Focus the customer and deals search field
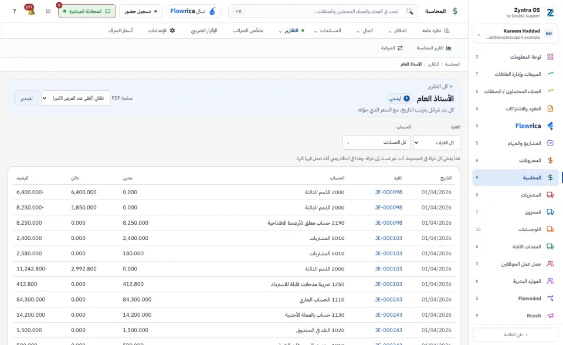Image resolution: width=563 pixels, height=345 pixels. pyautogui.click(x=323, y=11)
